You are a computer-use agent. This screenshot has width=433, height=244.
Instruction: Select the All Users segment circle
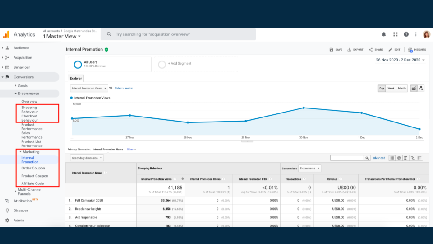click(78, 65)
